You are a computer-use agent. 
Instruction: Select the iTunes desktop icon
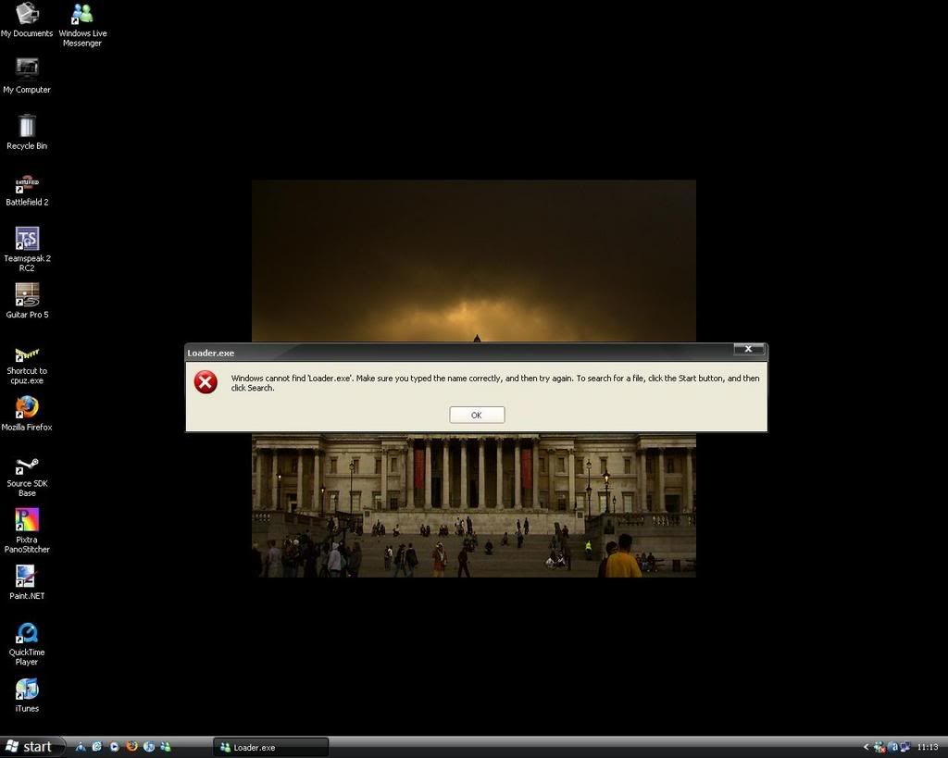[27, 690]
